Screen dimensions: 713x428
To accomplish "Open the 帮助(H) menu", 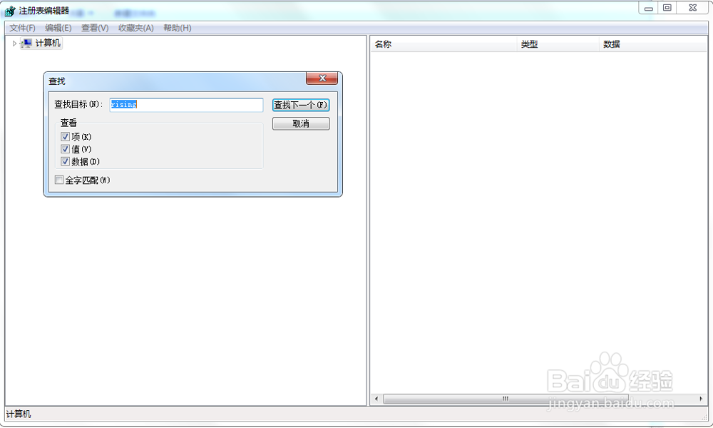I will [x=178, y=28].
